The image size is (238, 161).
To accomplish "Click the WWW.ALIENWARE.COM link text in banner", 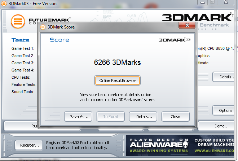I will pyautogui.click(x=214, y=151).
